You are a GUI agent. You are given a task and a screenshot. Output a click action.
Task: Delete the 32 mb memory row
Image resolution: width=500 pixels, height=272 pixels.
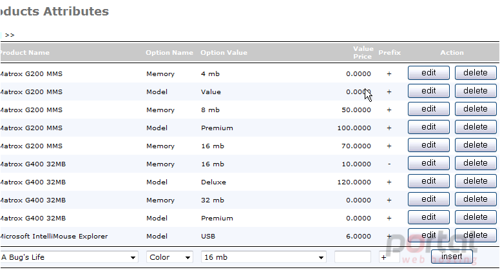click(476, 199)
